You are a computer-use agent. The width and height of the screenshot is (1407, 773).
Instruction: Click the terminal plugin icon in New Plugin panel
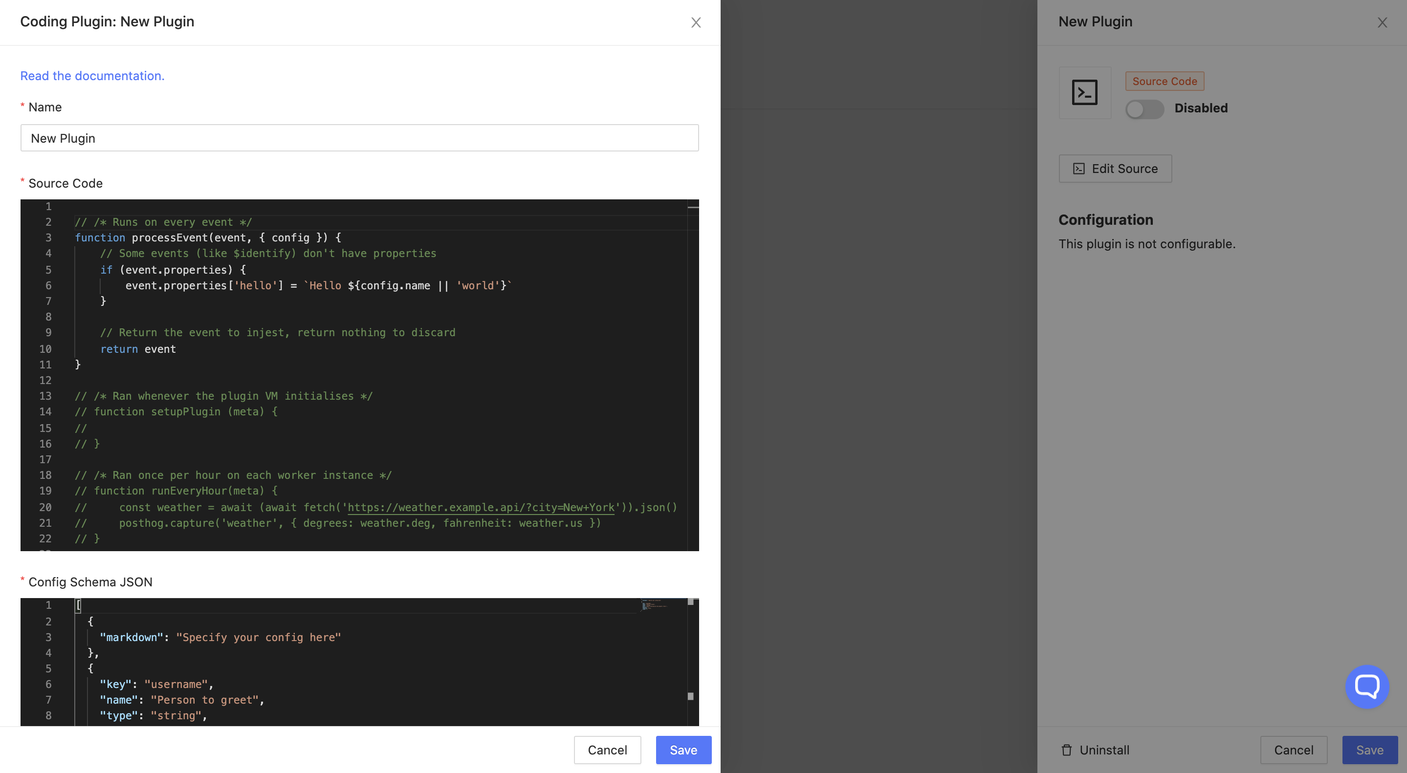click(1085, 93)
